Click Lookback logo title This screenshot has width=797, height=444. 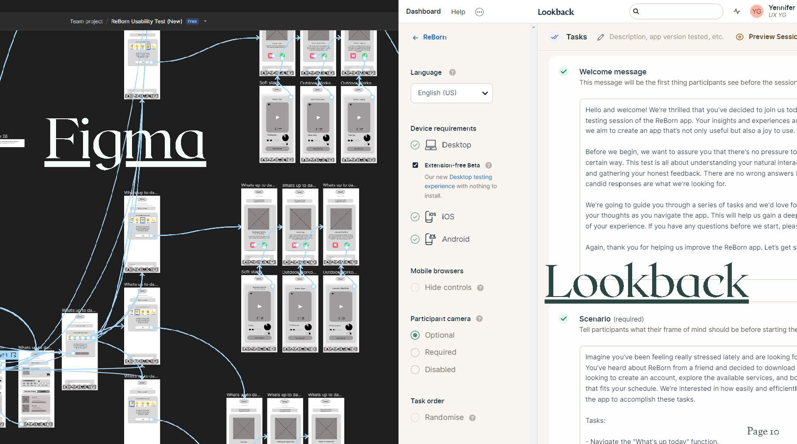556,12
